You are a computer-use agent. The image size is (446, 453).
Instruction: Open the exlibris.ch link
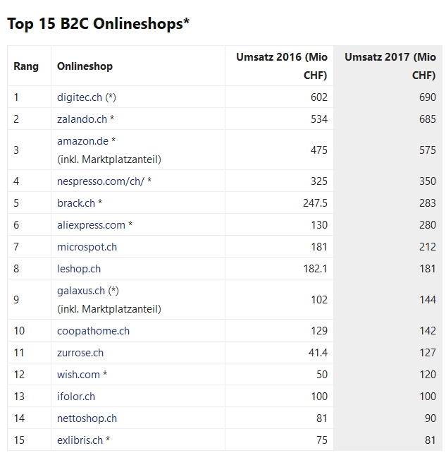point(80,440)
